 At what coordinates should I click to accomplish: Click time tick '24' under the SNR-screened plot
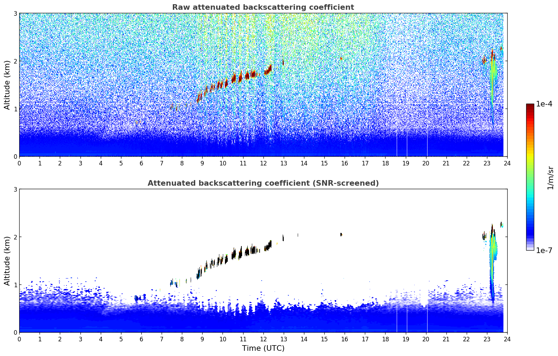coord(507,339)
